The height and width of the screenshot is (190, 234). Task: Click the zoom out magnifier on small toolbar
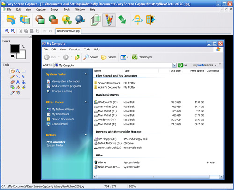[x=13, y=31]
